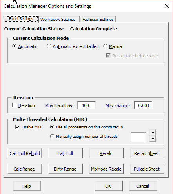This screenshot has width=173, height=194.
Task: Run Recalc Sheet
Action: (x=147, y=153)
